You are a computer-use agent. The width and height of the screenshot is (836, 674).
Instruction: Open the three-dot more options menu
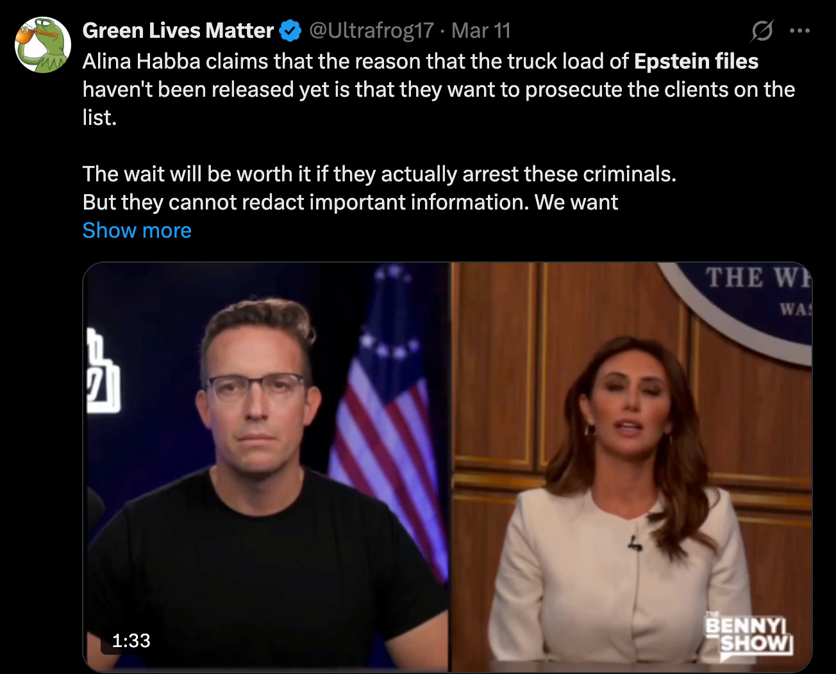coord(800,31)
